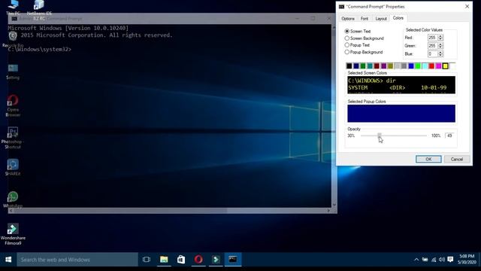Select Wondershare Filmora9 desktop icon
The height and width of the screenshot is (271, 481).
[x=13, y=234]
